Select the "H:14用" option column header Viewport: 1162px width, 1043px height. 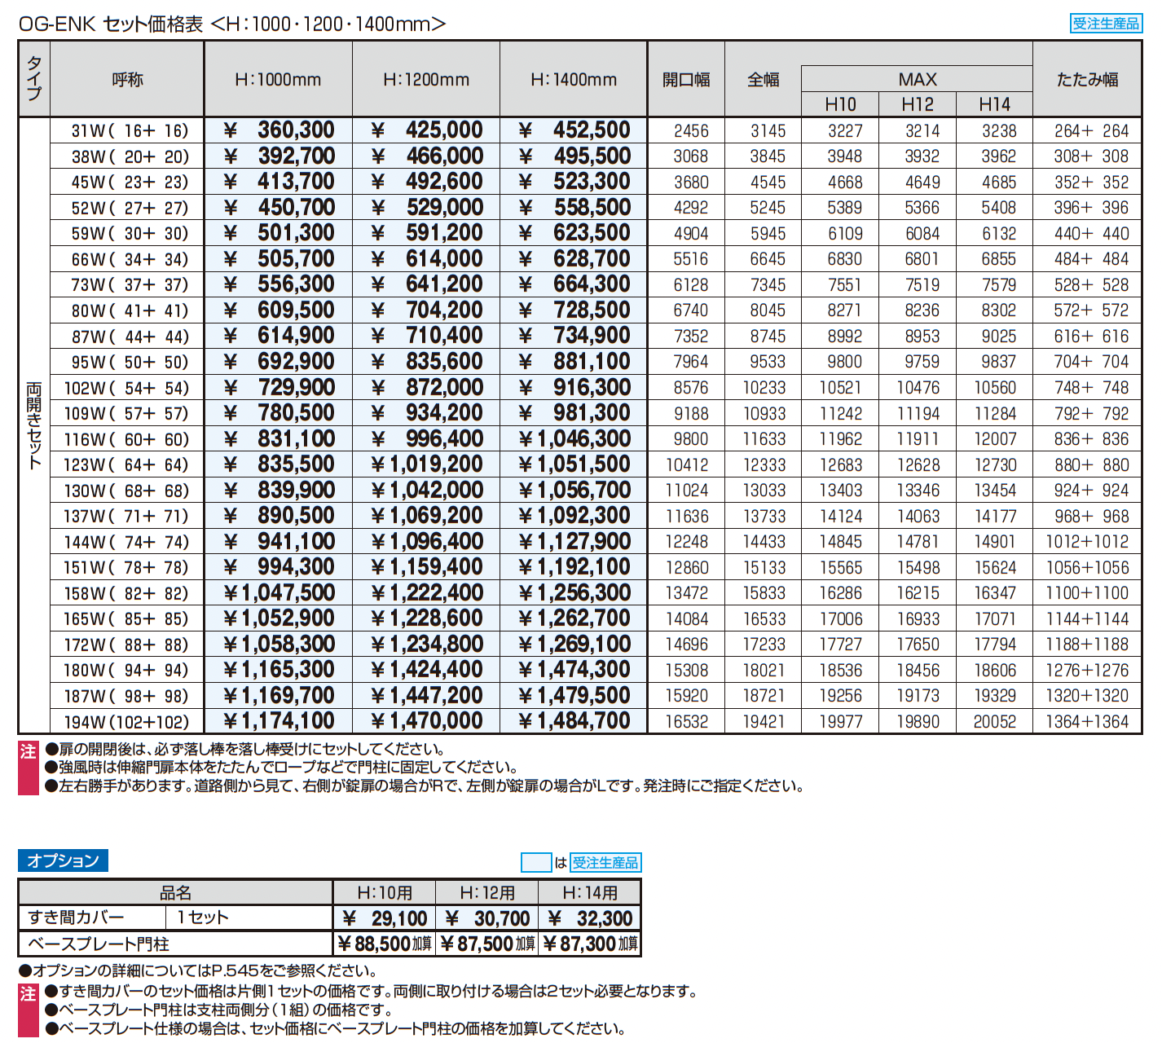pyautogui.click(x=590, y=893)
